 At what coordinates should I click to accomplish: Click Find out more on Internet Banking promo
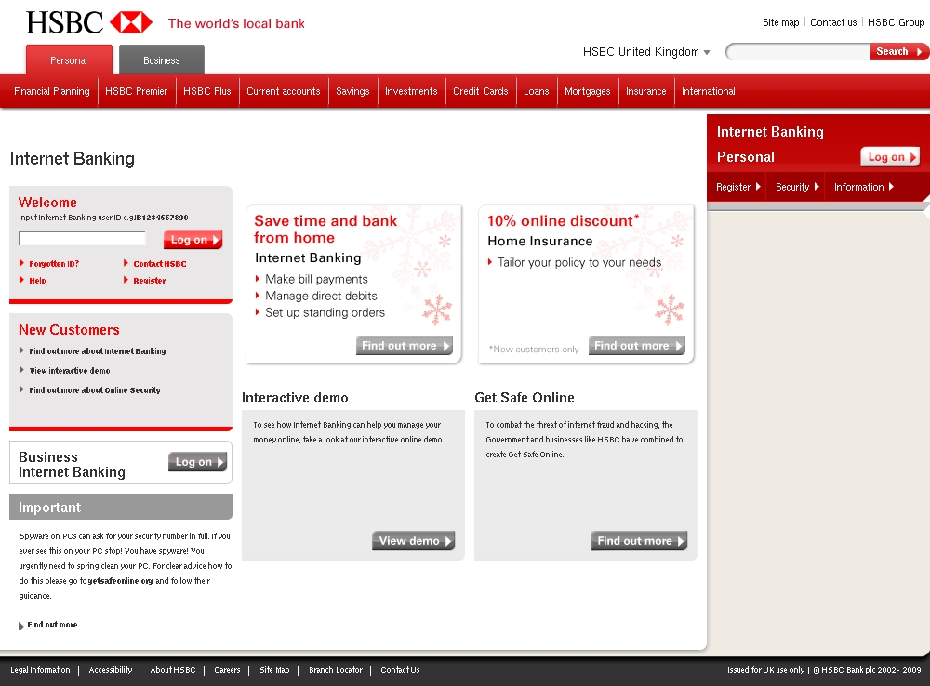click(404, 346)
